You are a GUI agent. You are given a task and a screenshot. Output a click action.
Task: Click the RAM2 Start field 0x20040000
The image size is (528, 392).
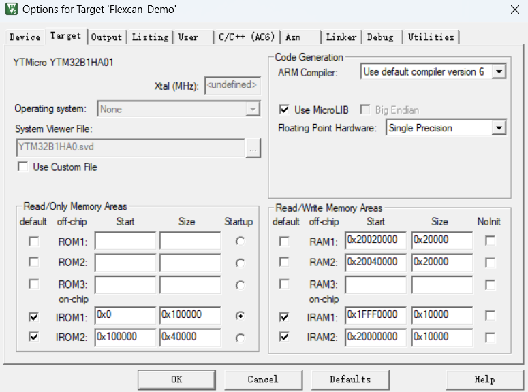[x=376, y=263]
